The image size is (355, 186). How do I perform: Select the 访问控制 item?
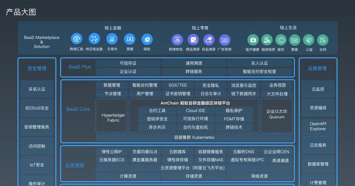(x=37, y=146)
